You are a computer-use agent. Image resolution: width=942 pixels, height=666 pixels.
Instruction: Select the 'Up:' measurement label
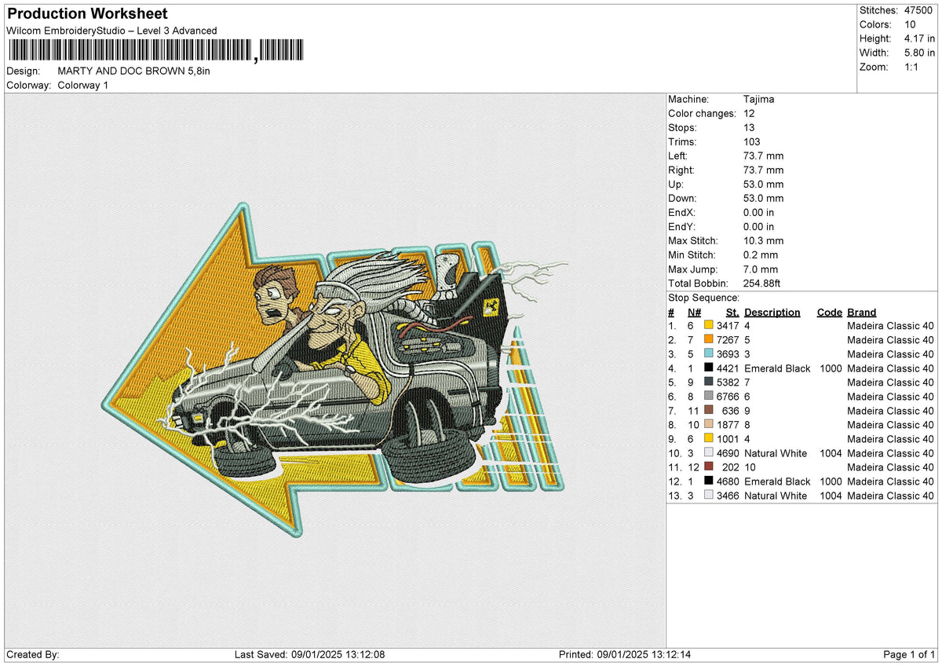click(676, 184)
